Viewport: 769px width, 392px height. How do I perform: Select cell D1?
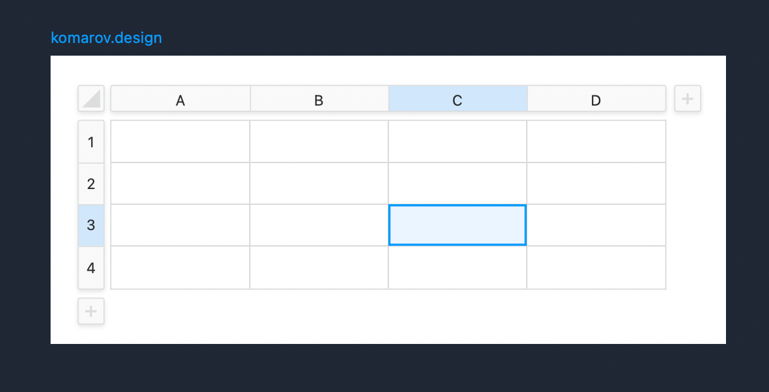point(596,142)
